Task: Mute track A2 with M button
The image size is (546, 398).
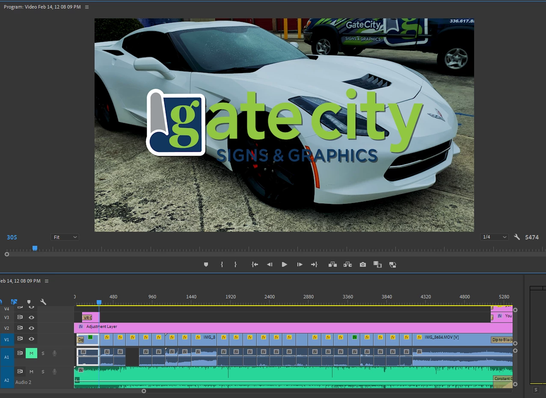Action: pos(31,371)
